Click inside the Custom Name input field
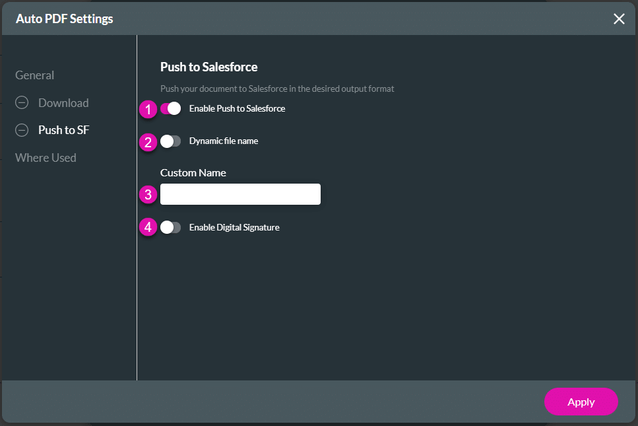This screenshot has height=426, width=638. tap(240, 194)
